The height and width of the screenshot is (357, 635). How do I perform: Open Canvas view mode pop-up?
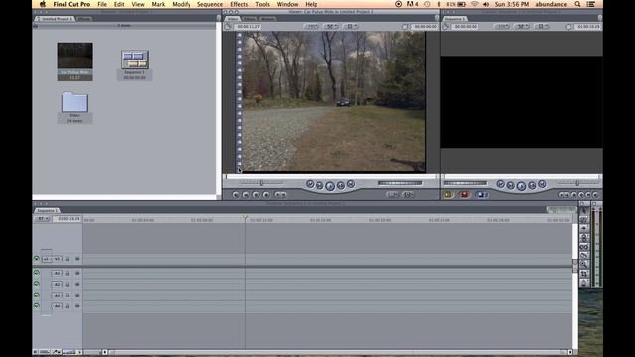(x=542, y=27)
